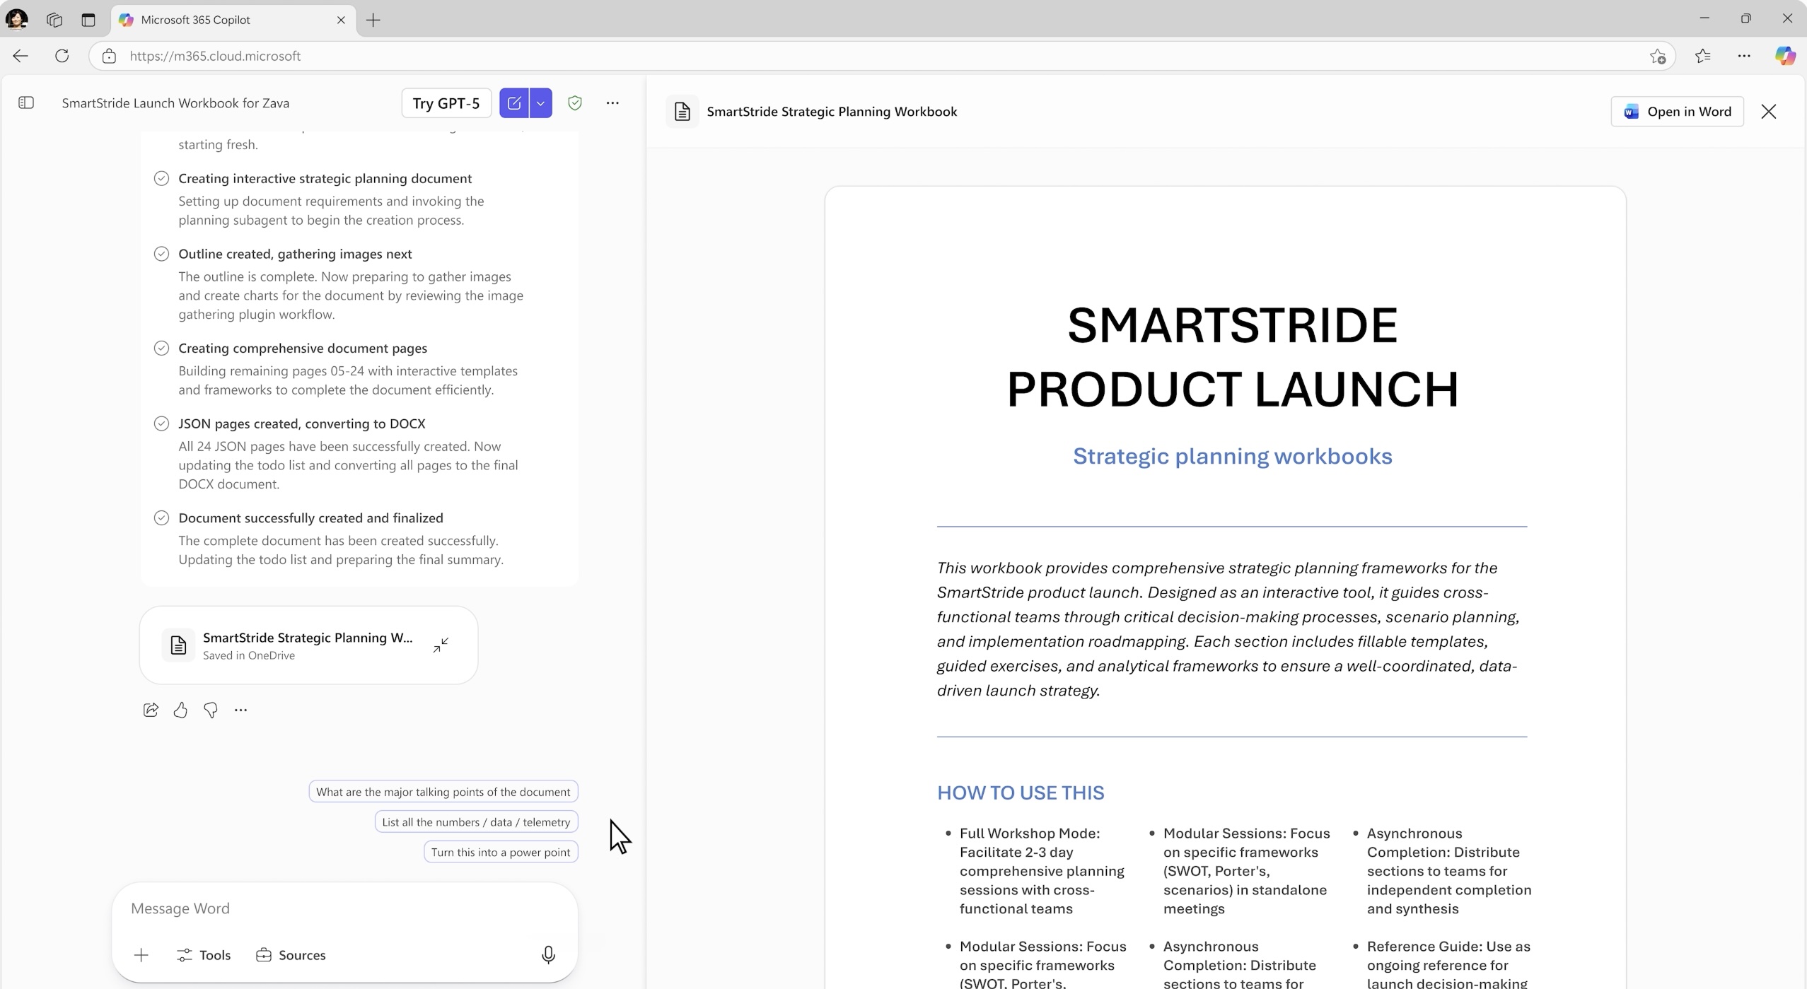Viewport: 1807px width, 989px height.
Task: Click the plus attach icon in composer
Action: (141, 955)
